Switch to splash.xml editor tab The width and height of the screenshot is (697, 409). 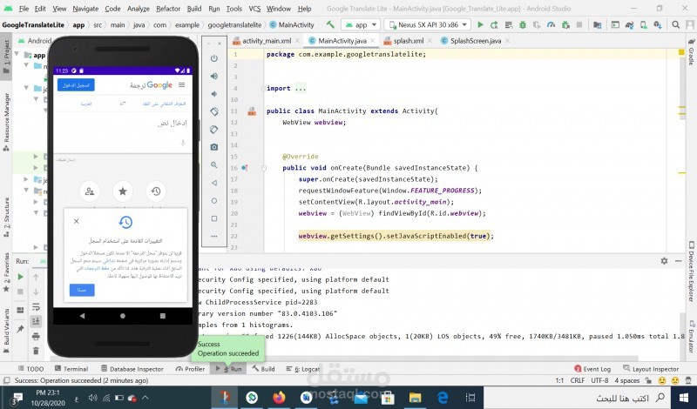pyautogui.click(x=408, y=41)
